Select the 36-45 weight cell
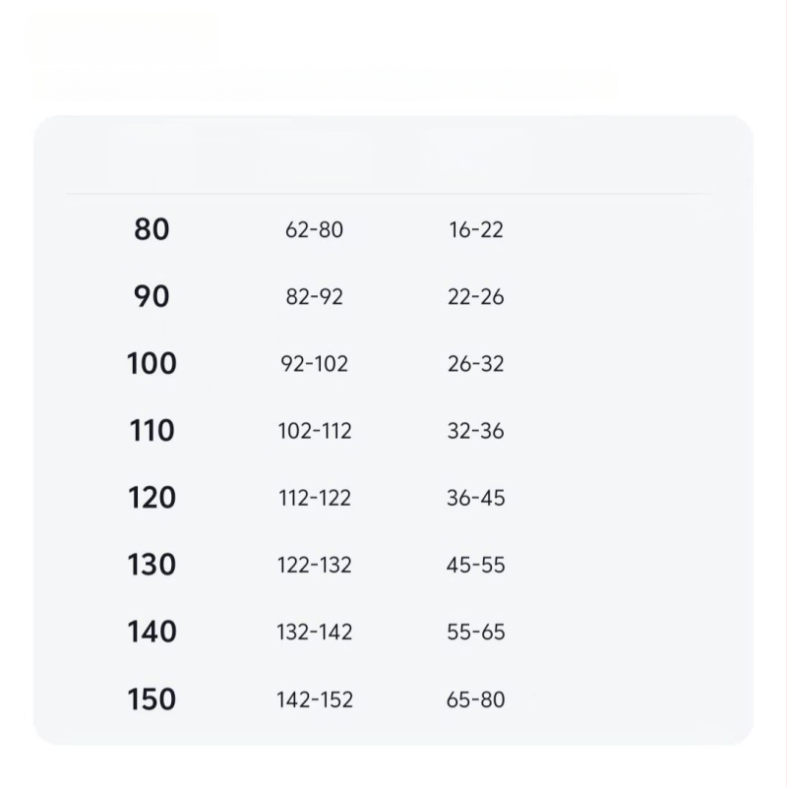Screen dimensions: 787x787 tap(475, 498)
